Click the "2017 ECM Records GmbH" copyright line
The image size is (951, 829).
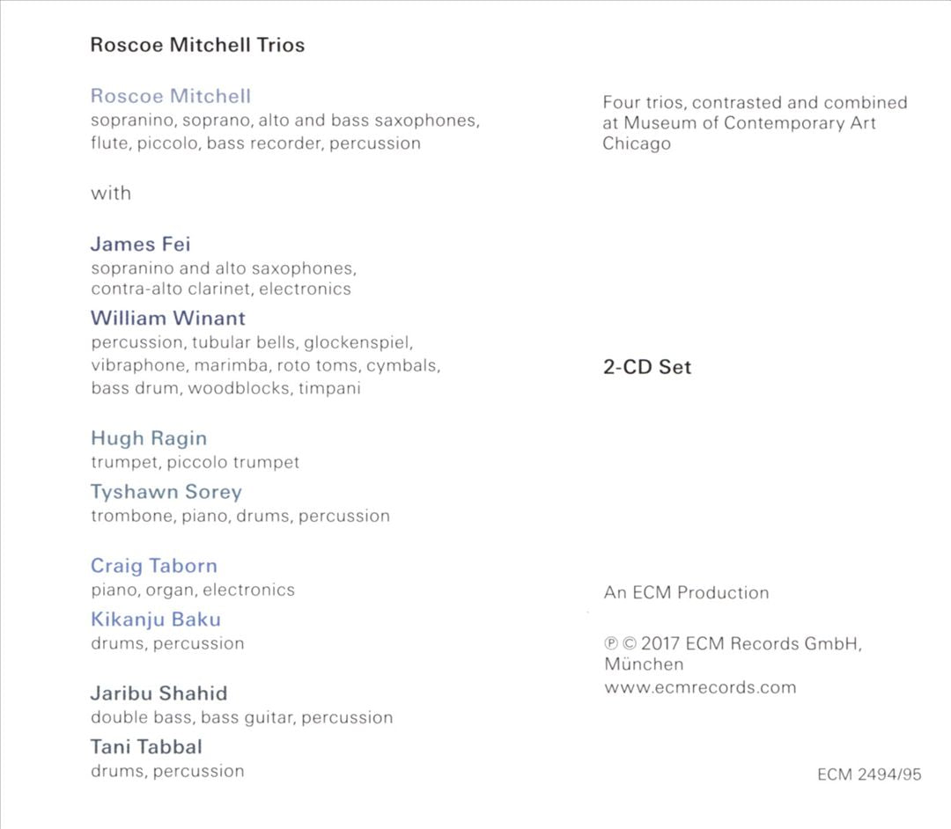coord(733,643)
